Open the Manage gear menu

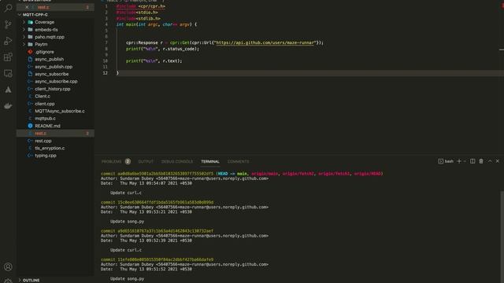pyautogui.click(x=8, y=281)
